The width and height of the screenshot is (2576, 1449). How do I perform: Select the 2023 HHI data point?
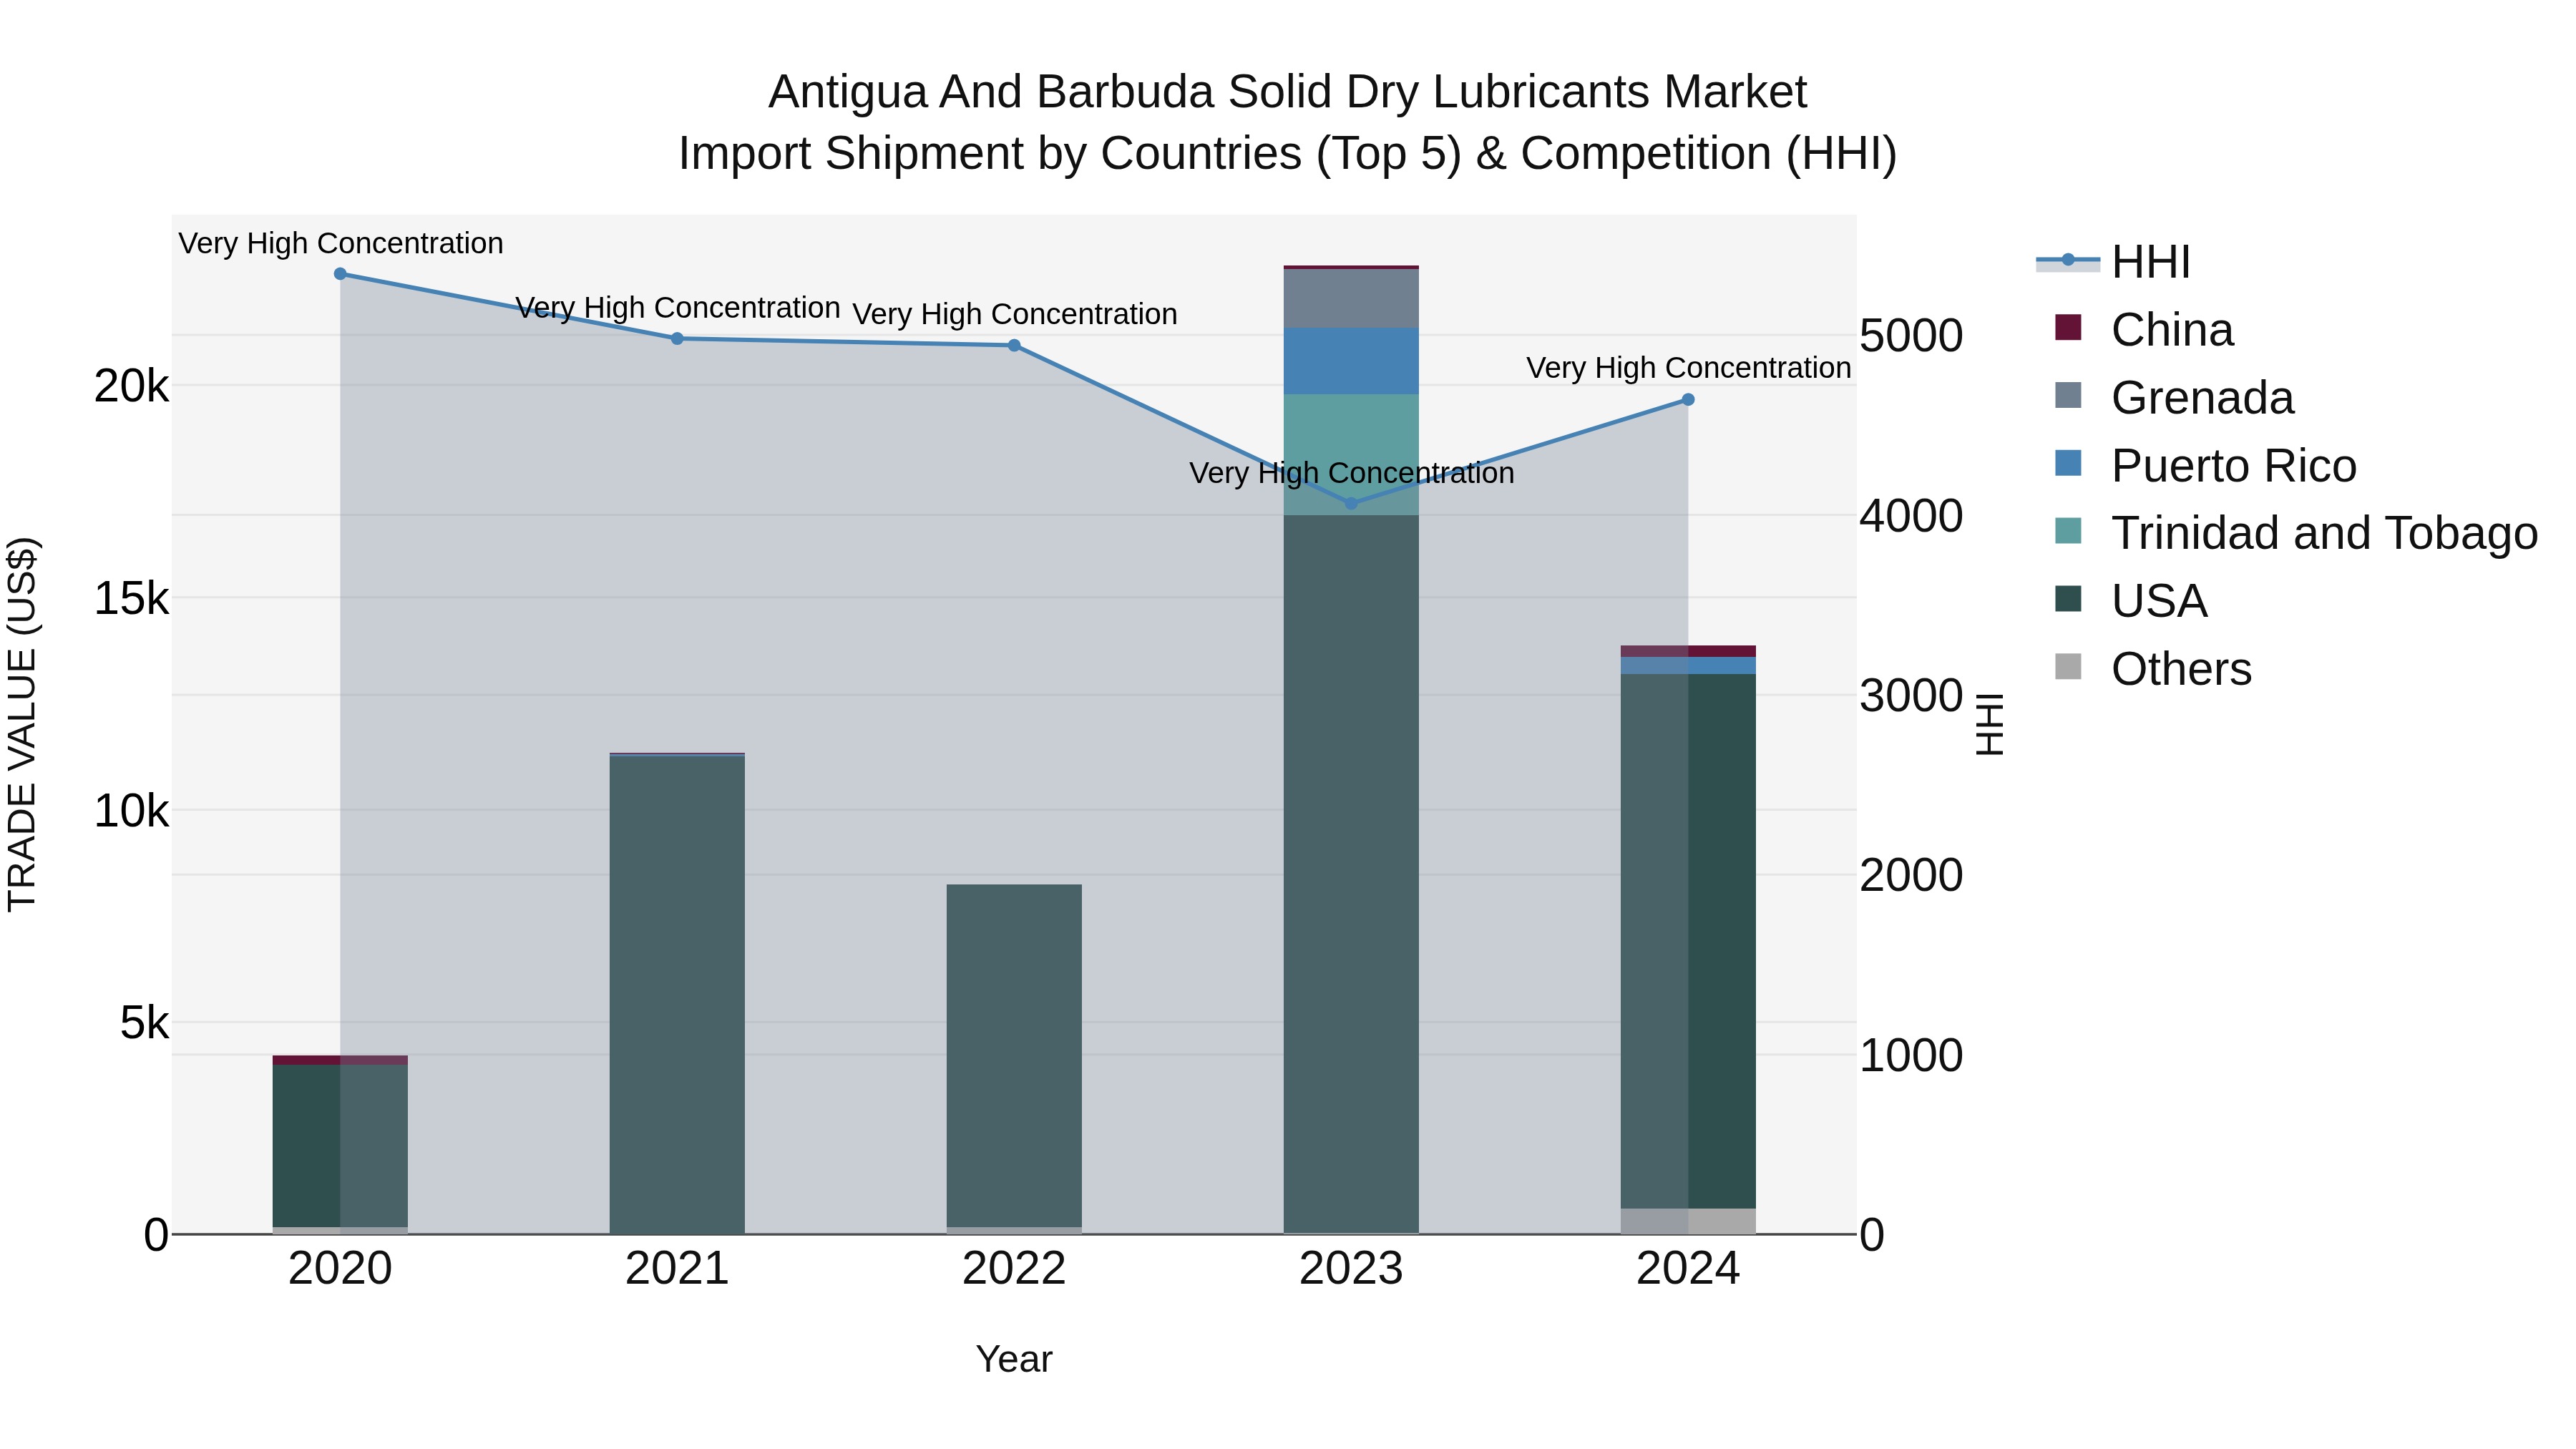tap(1351, 504)
